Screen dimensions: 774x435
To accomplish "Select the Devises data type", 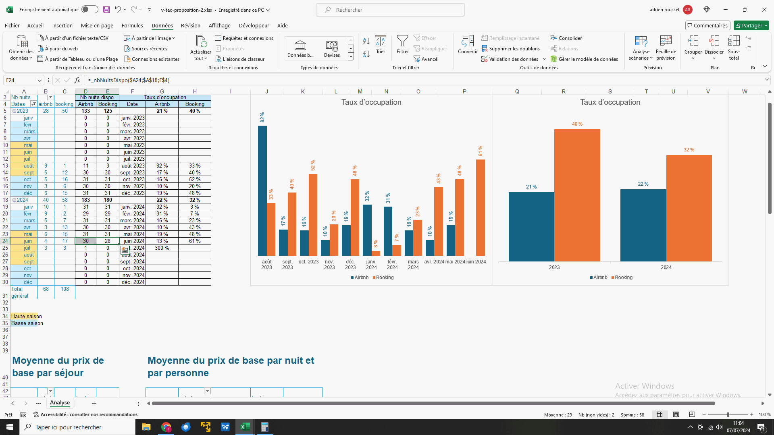I will point(332,48).
